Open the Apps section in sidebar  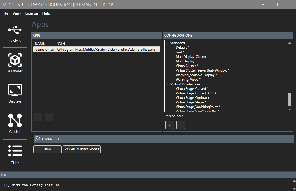coord(15,154)
